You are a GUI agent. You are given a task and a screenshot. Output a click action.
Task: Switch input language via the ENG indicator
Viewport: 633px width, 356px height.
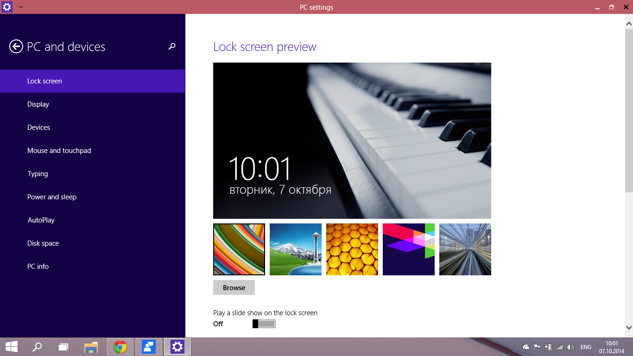586,347
